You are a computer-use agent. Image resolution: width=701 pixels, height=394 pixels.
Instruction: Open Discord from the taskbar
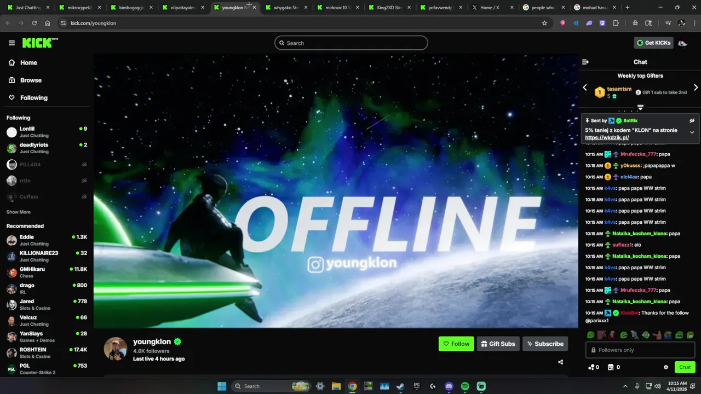tap(449, 386)
